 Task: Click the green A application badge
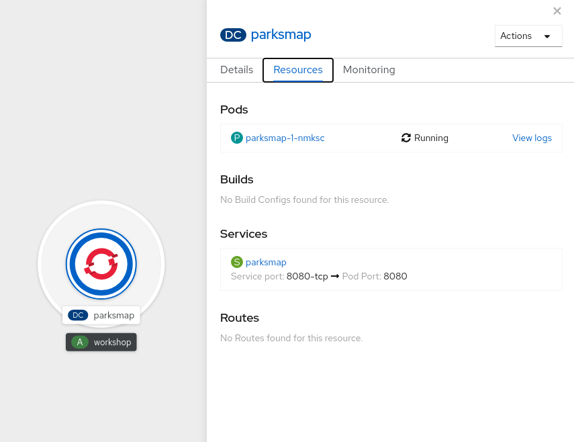click(80, 342)
